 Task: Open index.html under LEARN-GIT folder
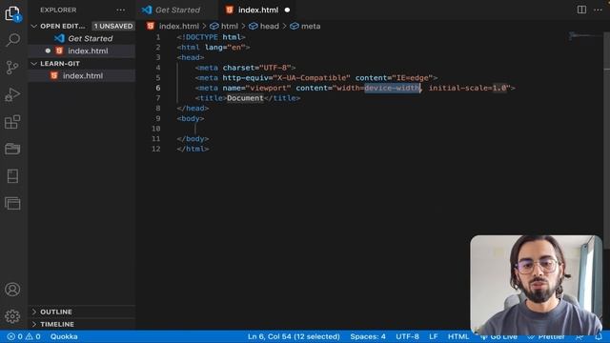coord(82,76)
